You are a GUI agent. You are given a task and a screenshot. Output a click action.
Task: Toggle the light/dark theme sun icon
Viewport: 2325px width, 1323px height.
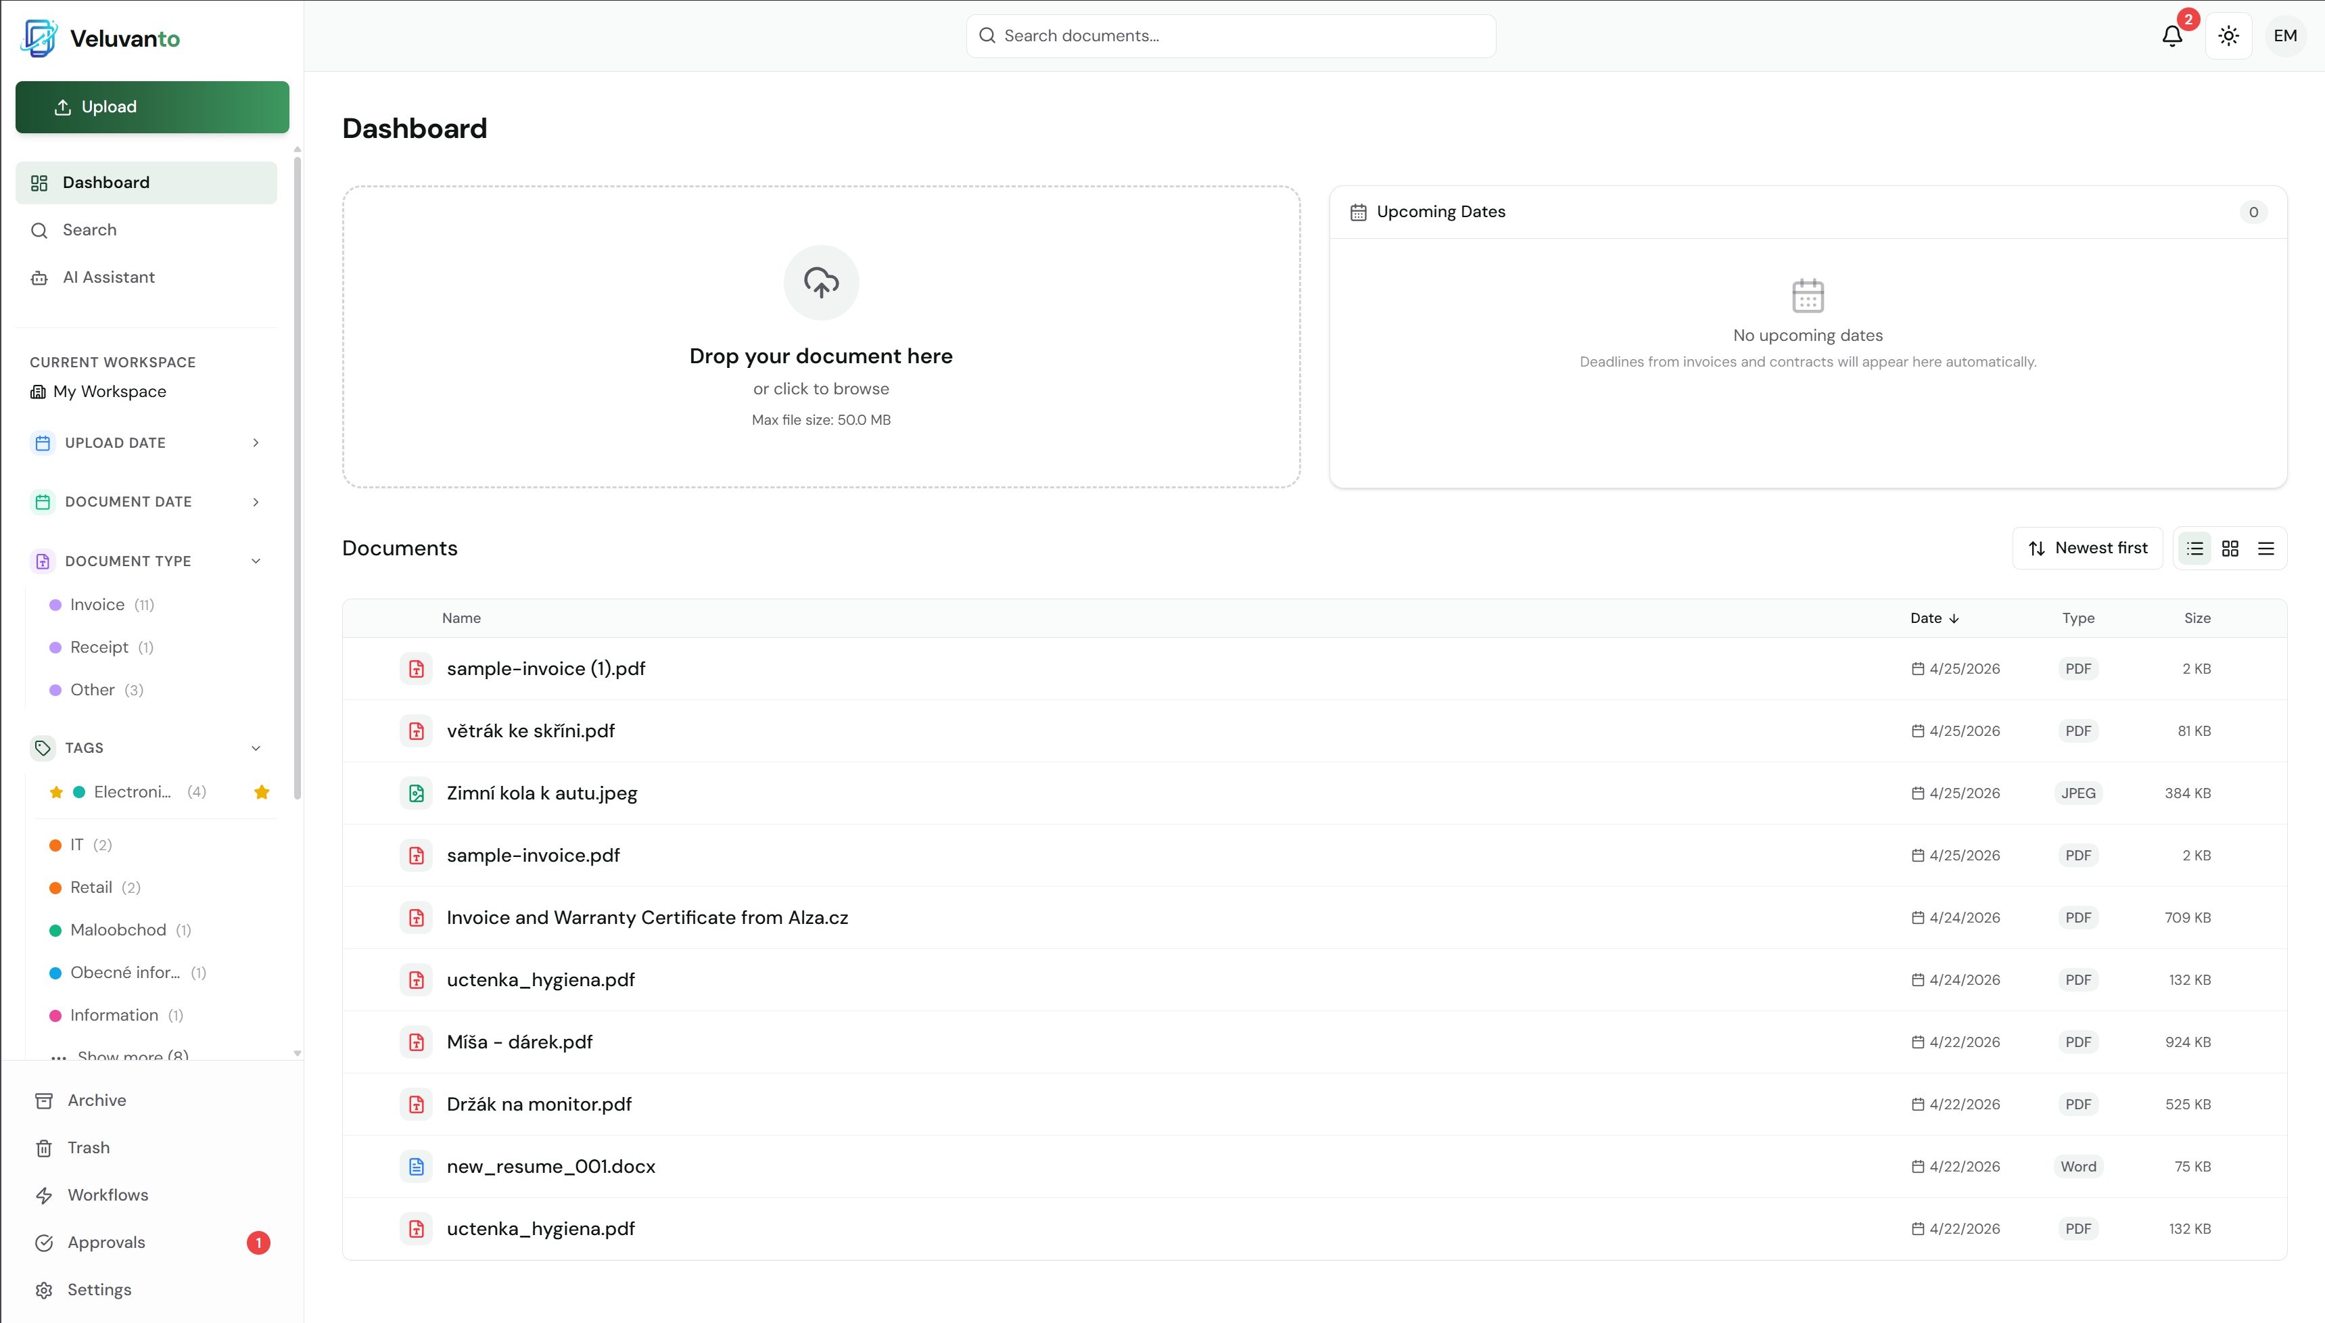2229,37
